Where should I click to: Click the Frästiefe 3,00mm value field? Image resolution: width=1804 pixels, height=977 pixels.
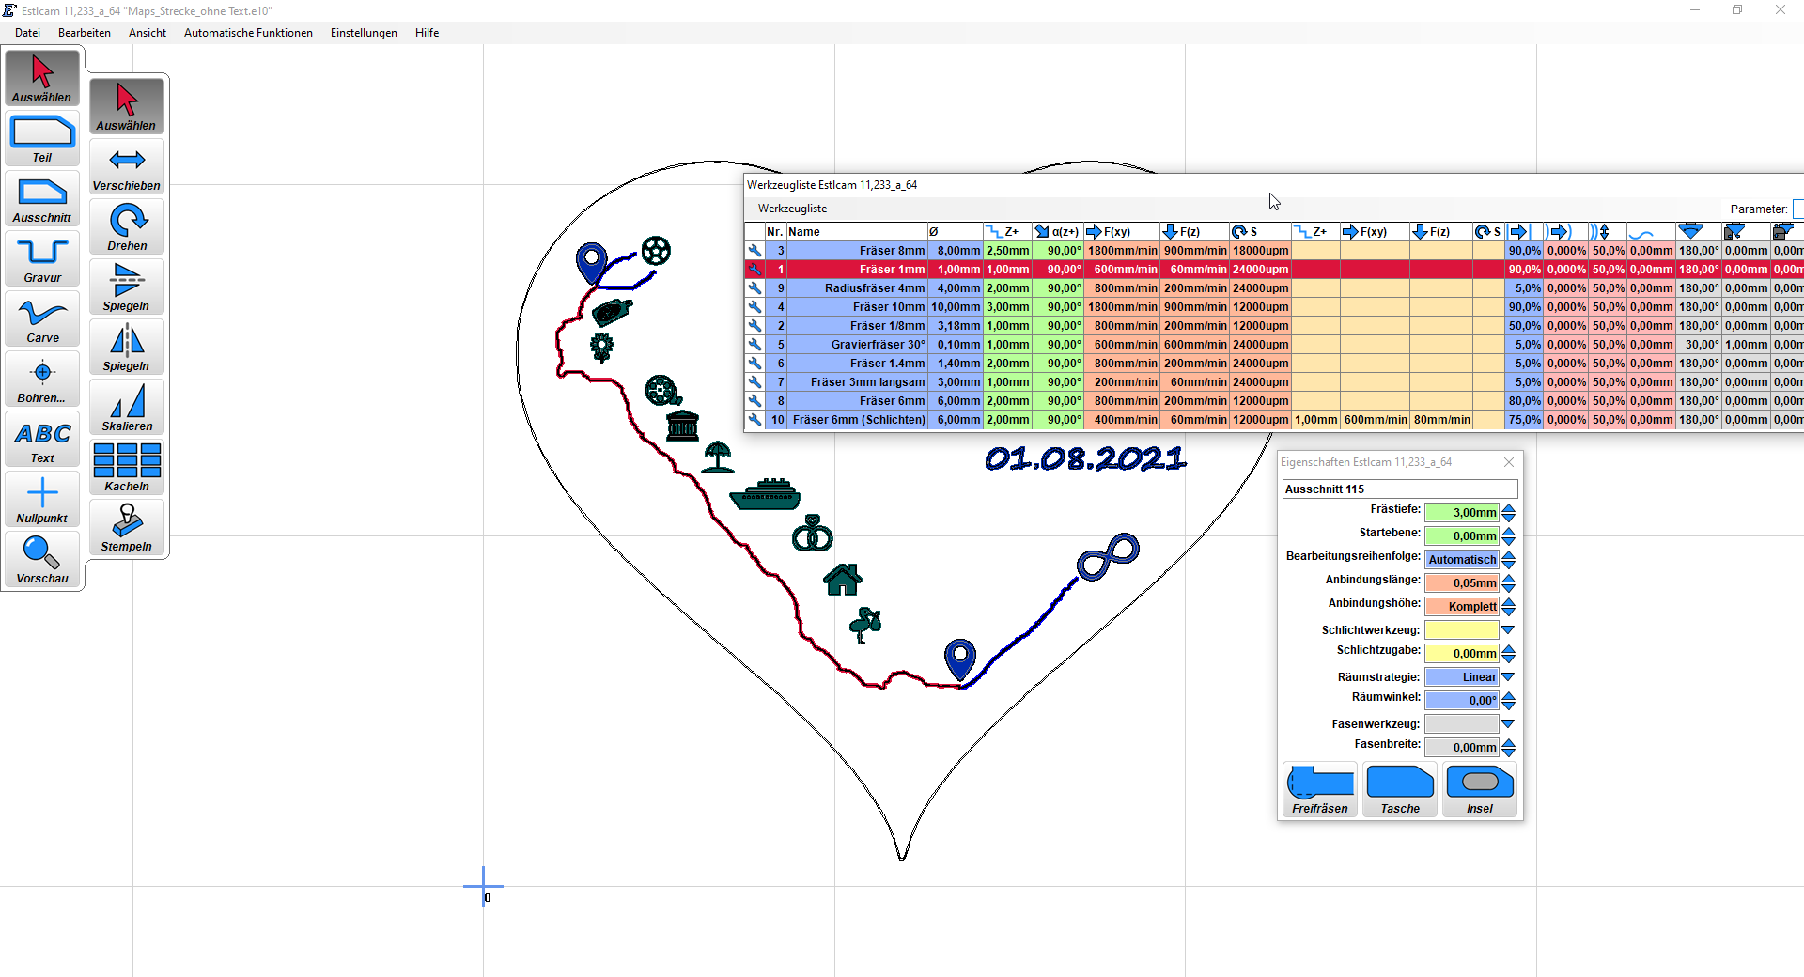[x=1462, y=513]
